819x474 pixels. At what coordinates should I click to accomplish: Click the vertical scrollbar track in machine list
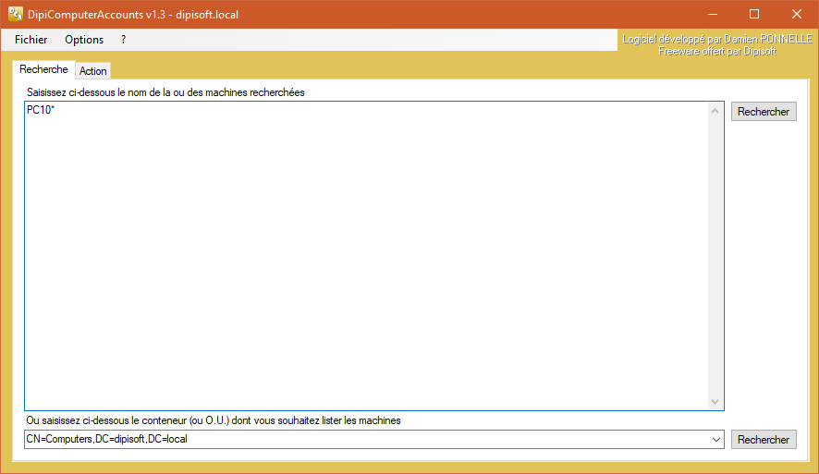pos(715,257)
